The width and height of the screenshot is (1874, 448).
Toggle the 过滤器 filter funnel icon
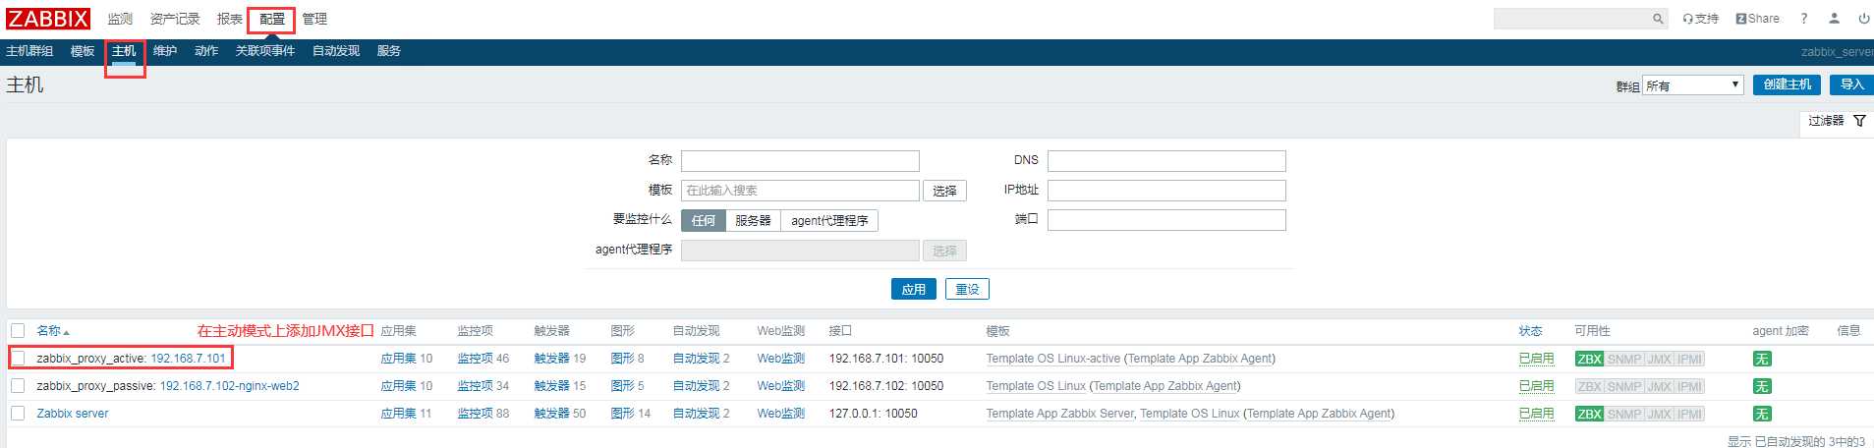click(x=1859, y=121)
